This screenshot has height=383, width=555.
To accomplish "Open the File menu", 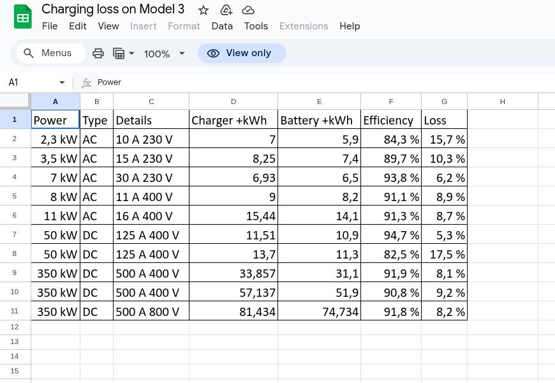I will pyautogui.click(x=50, y=26).
